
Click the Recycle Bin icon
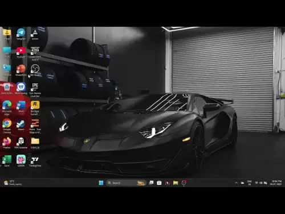7,88
